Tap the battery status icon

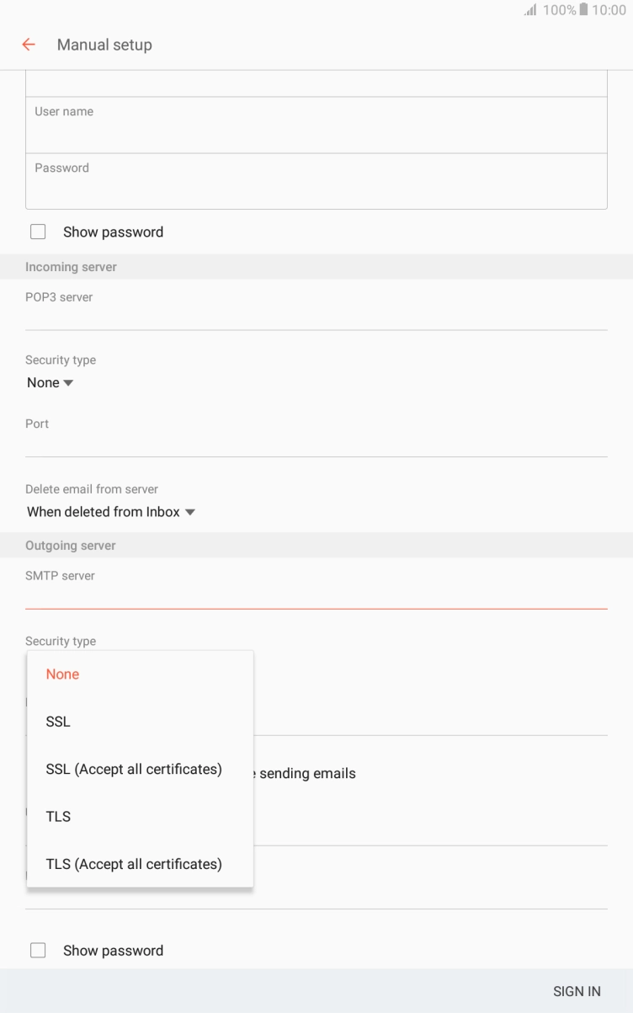582,10
